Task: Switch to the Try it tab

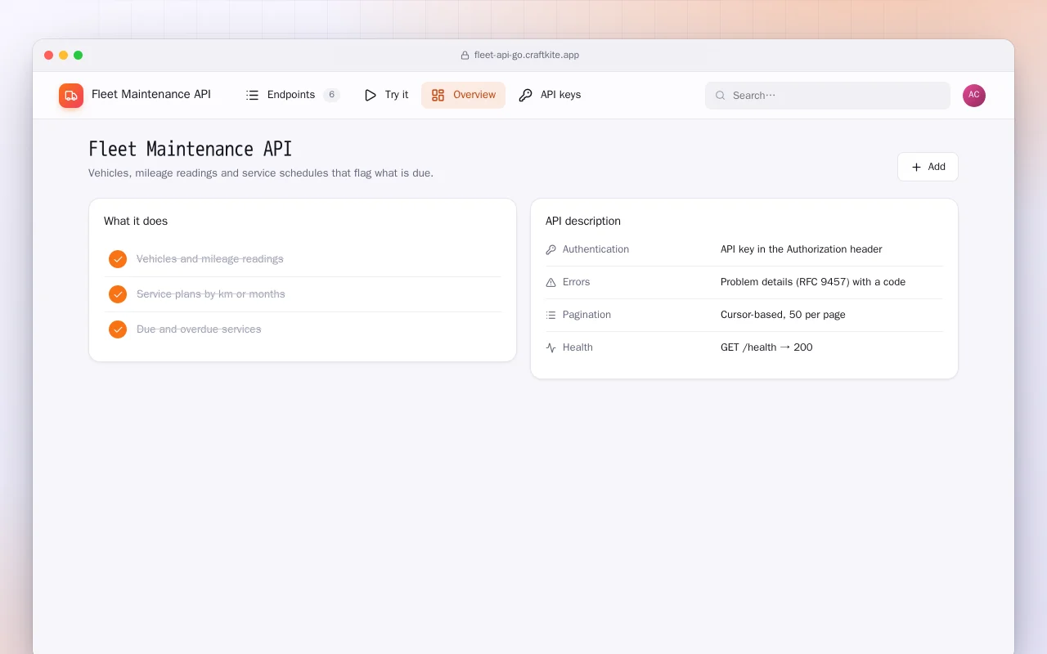Action: pyautogui.click(x=385, y=95)
